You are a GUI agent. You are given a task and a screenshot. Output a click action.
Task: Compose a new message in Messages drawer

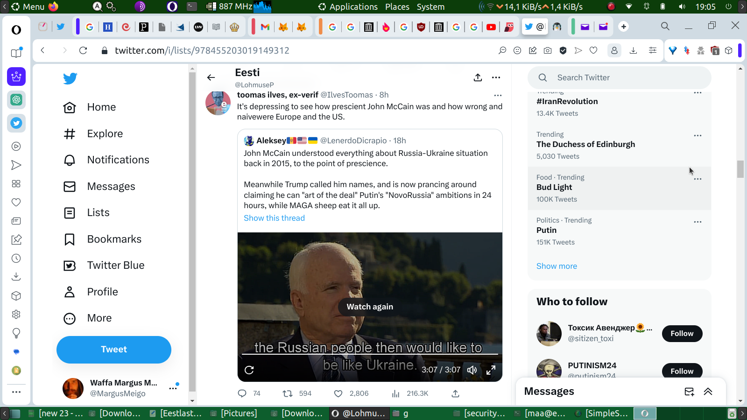689,392
